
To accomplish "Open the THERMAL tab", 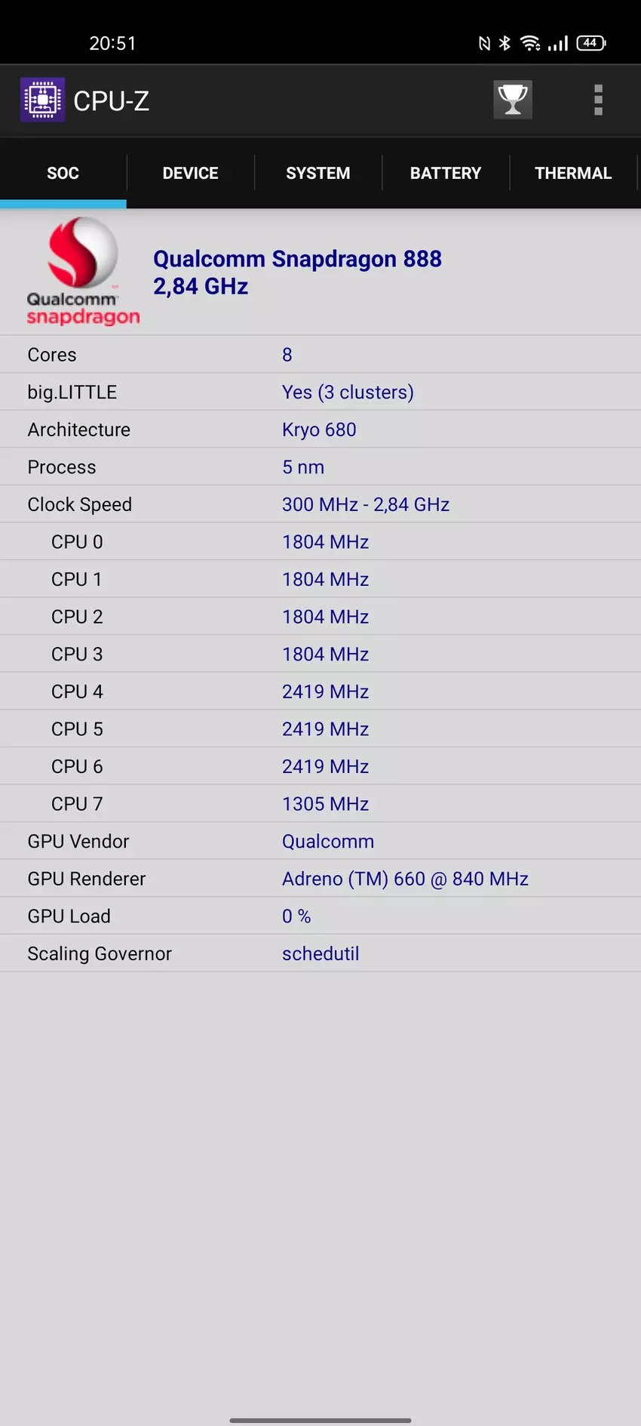I will (572, 173).
